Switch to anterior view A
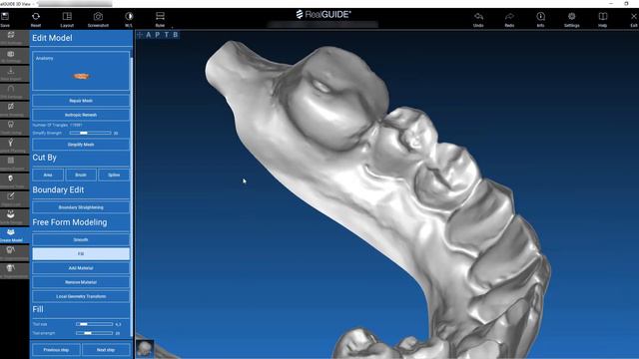The width and height of the screenshot is (639, 359). coord(149,35)
